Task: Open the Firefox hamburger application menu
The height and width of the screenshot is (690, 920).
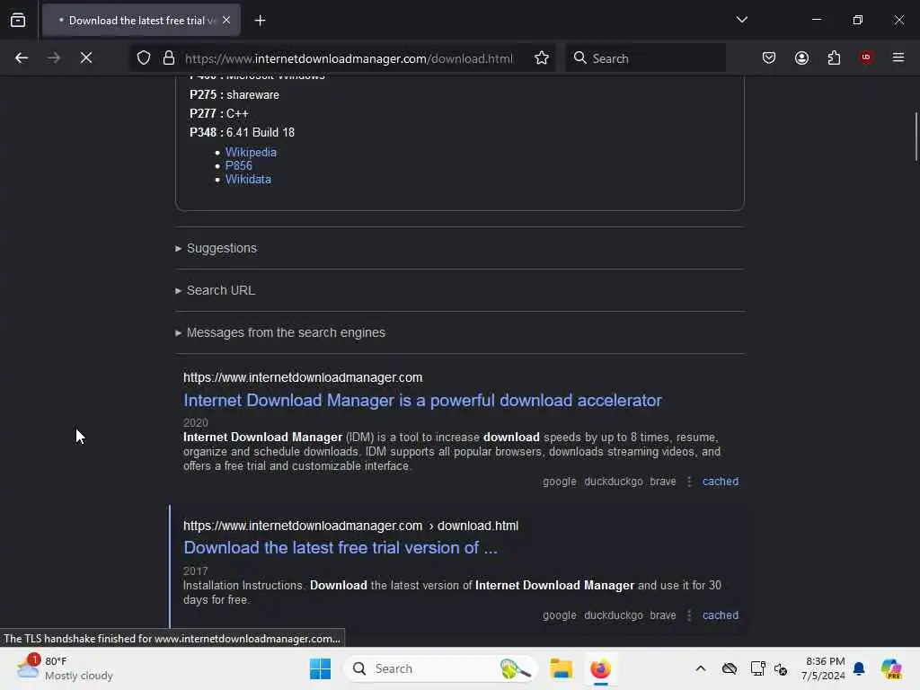Action: (898, 57)
